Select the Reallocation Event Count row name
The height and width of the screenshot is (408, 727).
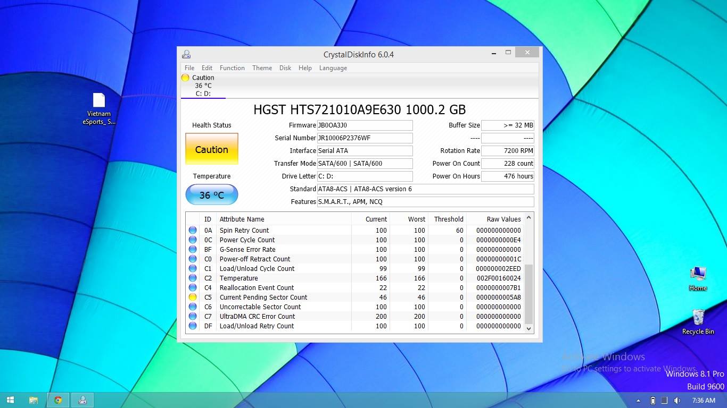click(257, 288)
